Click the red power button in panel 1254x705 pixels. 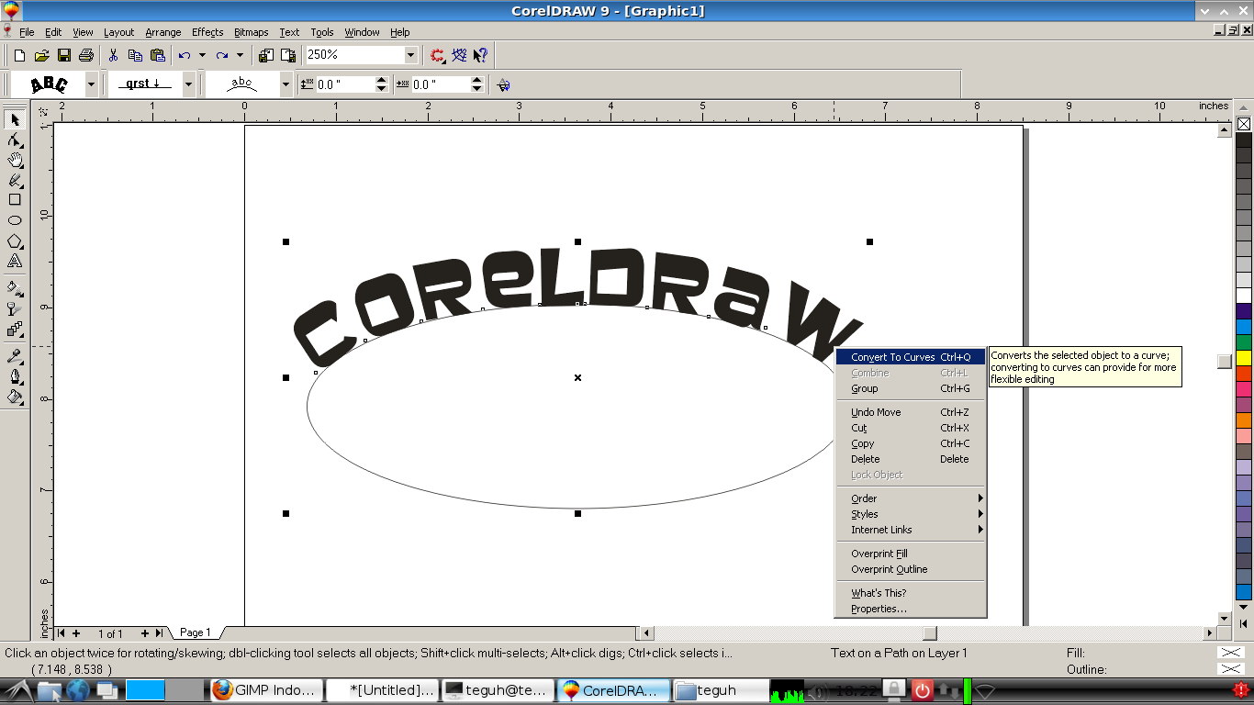tap(922, 690)
